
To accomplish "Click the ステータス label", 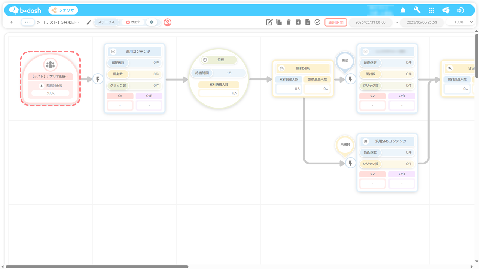I will pyautogui.click(x=107, y=22).
